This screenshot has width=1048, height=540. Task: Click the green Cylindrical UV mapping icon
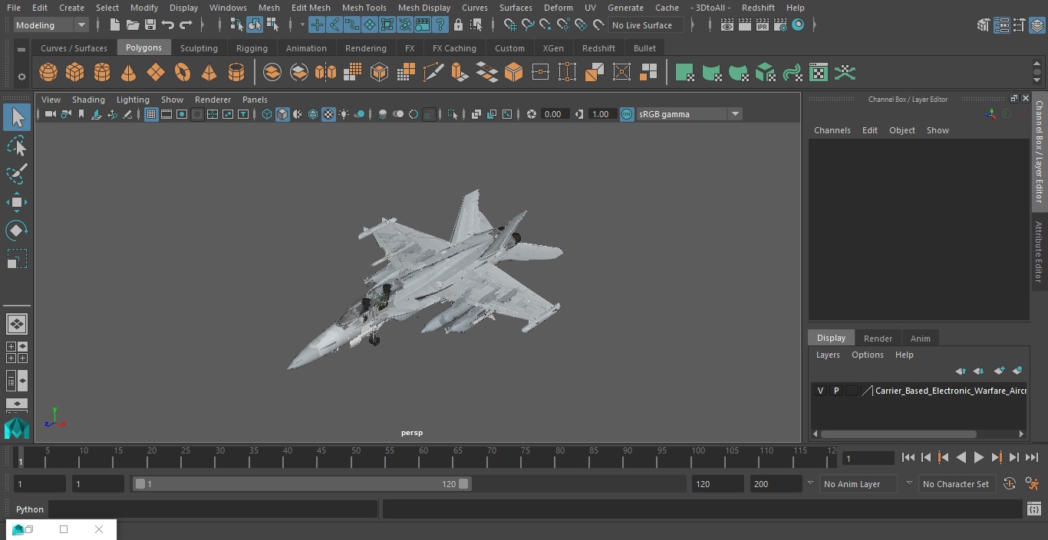[x=711, y=73]
